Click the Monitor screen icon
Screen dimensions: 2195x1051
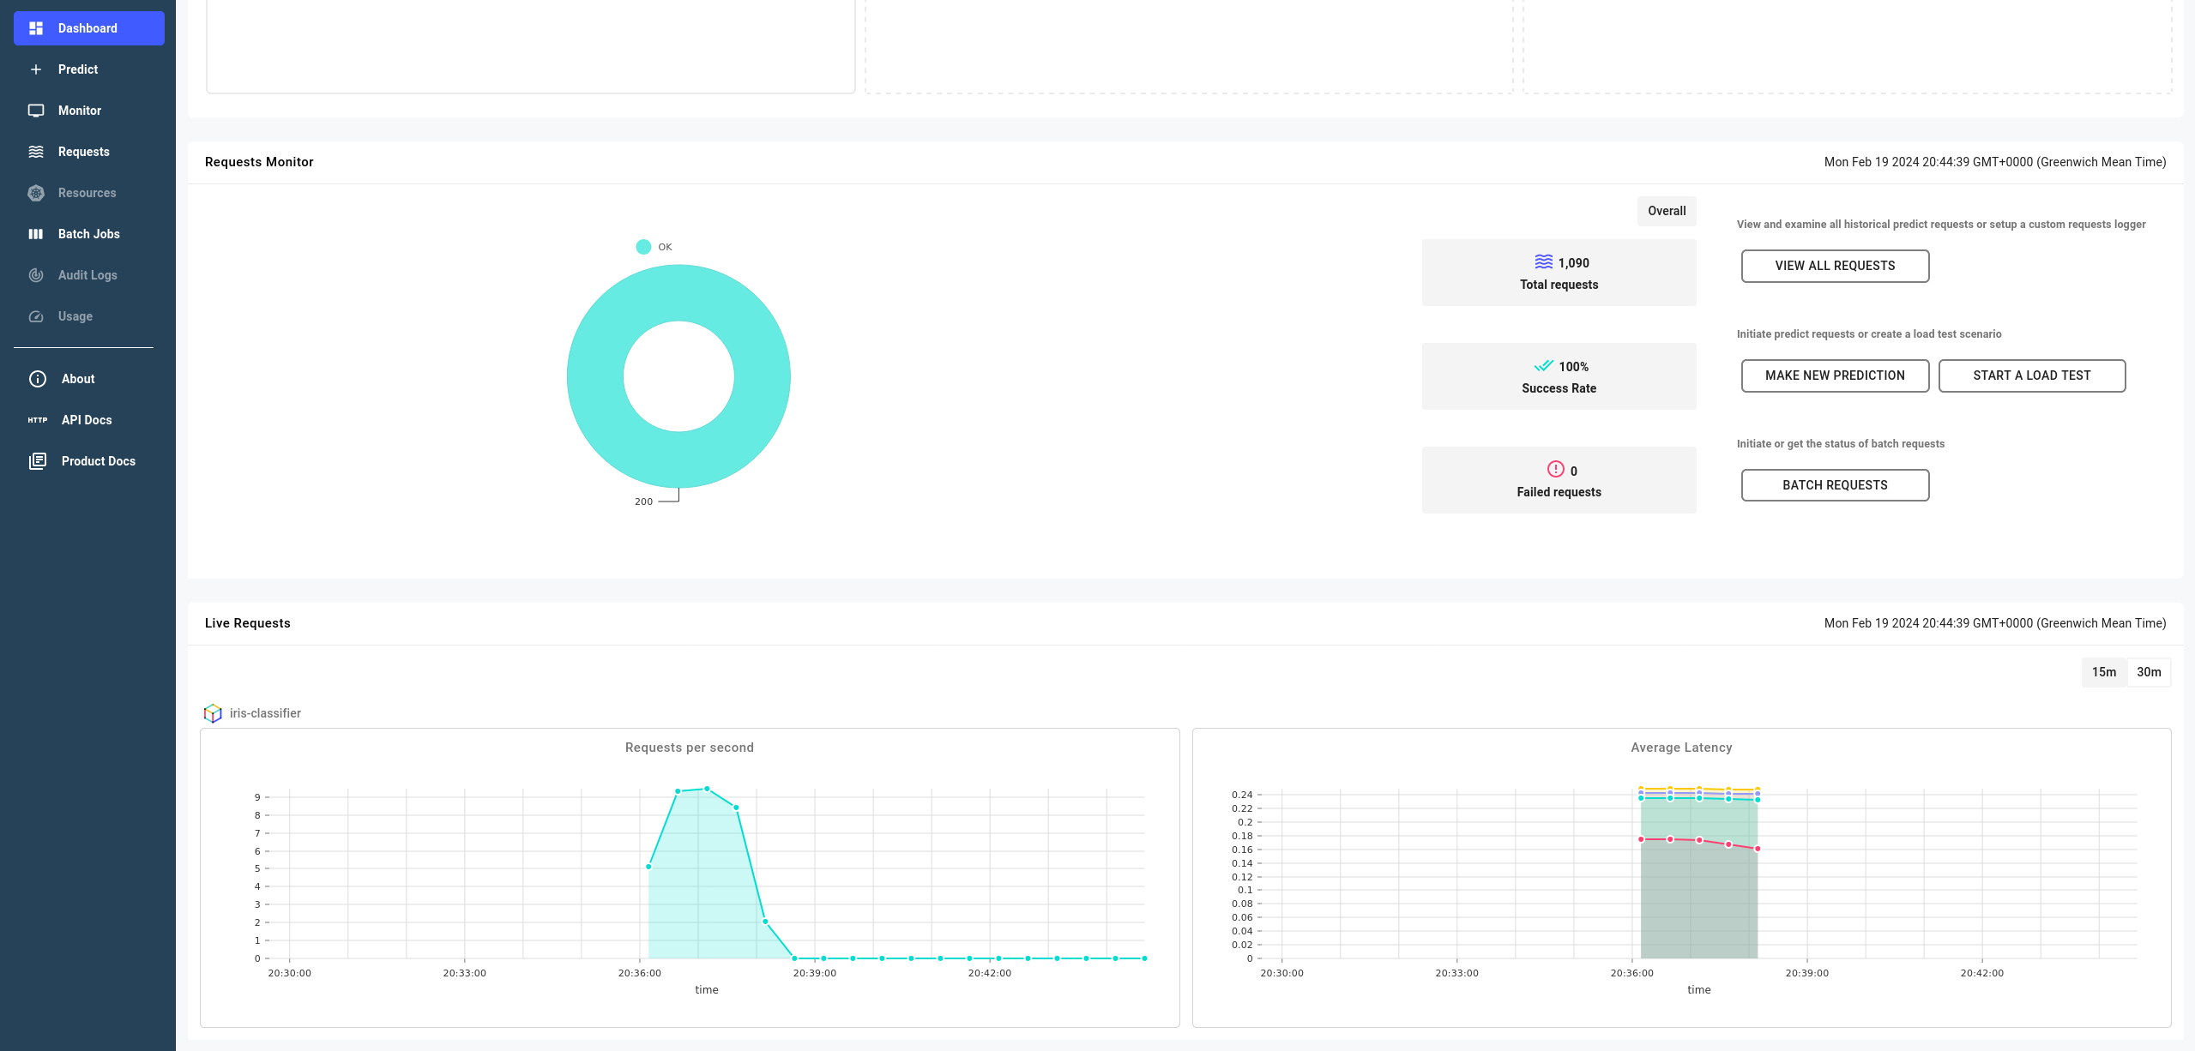(x=36, y=111)
